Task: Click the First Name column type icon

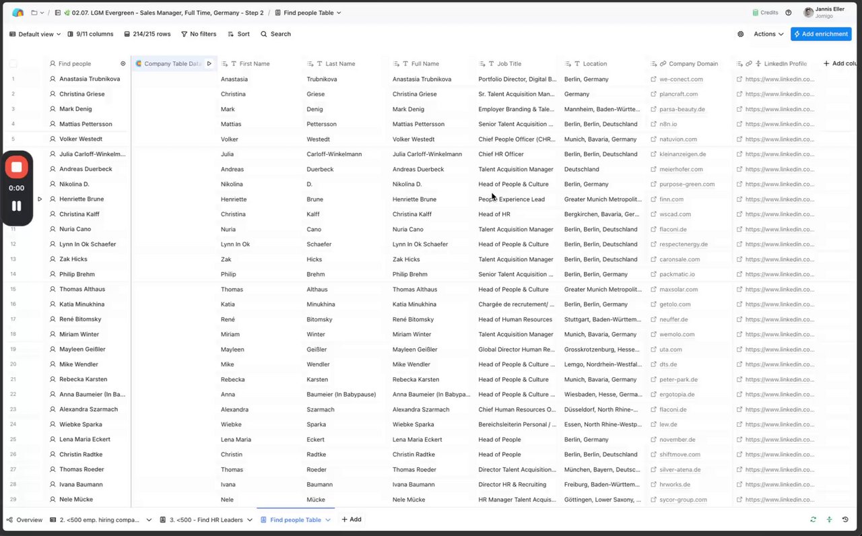Action: (x=234, y=64)
